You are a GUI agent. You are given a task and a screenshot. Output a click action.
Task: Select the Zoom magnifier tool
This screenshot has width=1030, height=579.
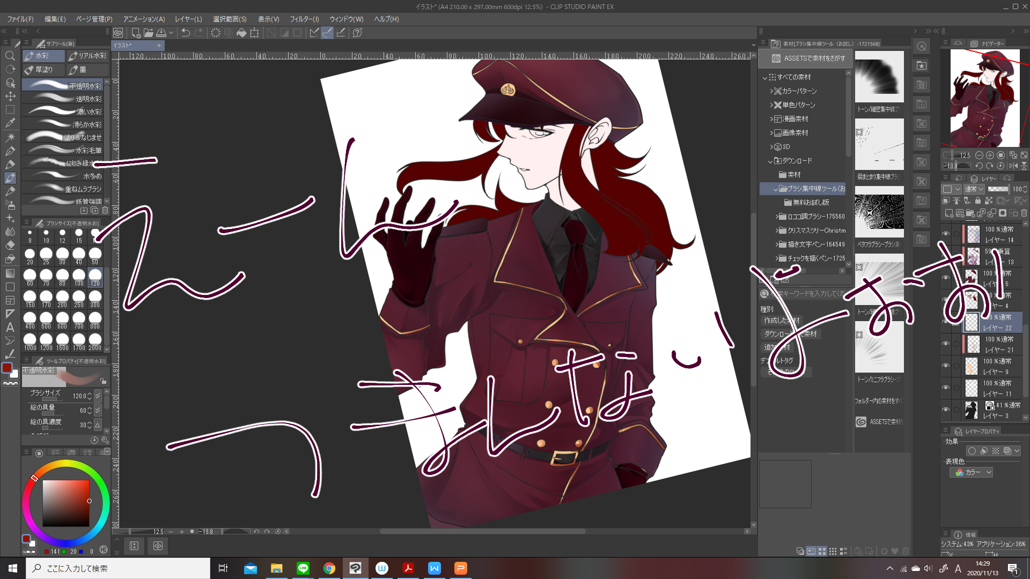[x=10, y=56]
